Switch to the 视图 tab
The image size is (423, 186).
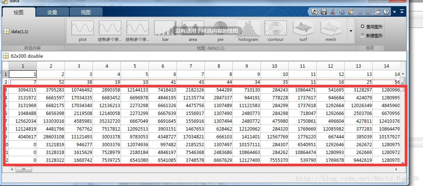point(86,12)
